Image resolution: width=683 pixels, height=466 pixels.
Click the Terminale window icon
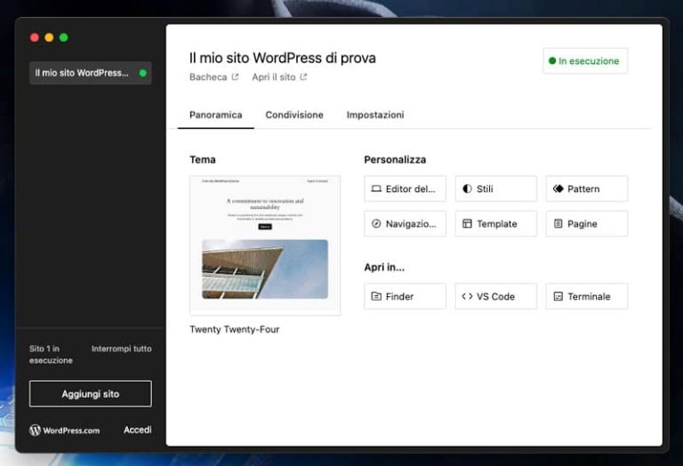[558, 296]
